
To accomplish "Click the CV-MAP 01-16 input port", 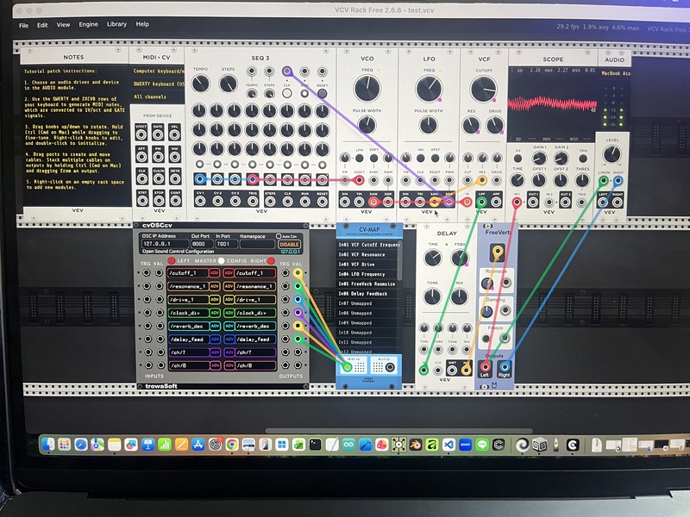I will tap(348, 367).
